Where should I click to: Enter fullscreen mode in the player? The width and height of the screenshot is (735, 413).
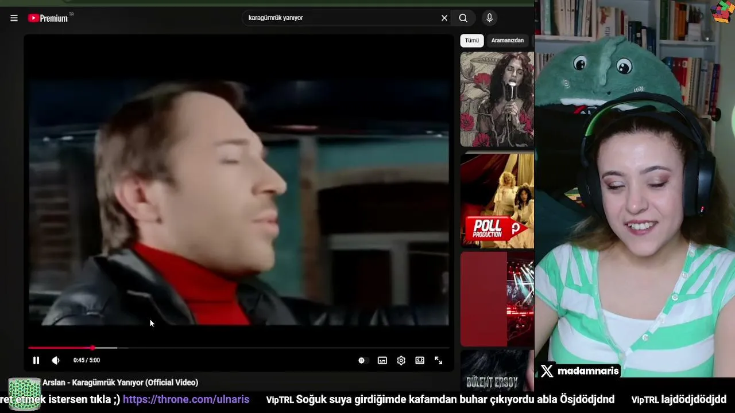tap(439, 360)
